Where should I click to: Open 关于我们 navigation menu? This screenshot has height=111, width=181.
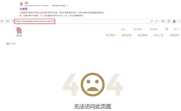coord(111,35)
